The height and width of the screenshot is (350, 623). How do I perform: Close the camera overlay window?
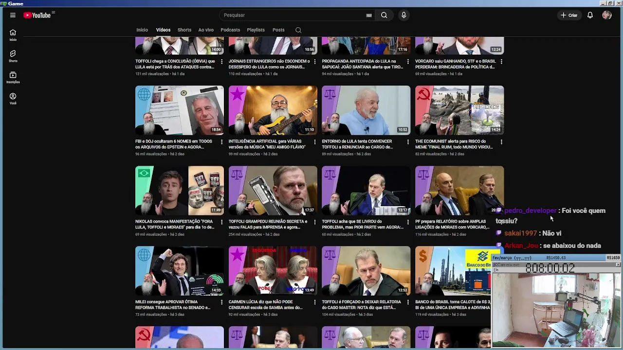click(618, 265)
